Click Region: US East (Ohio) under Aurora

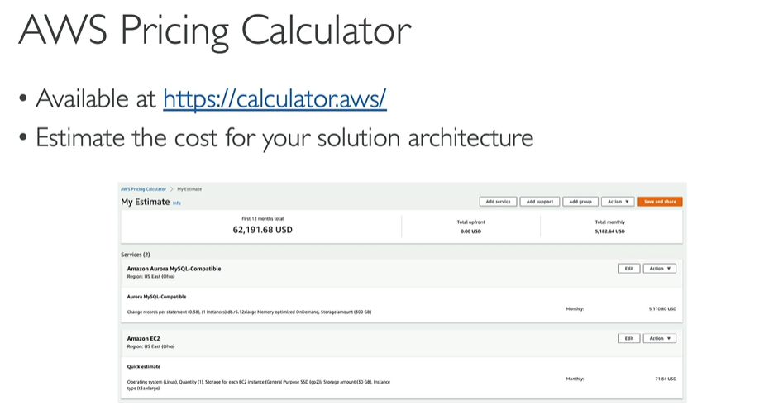150,277
